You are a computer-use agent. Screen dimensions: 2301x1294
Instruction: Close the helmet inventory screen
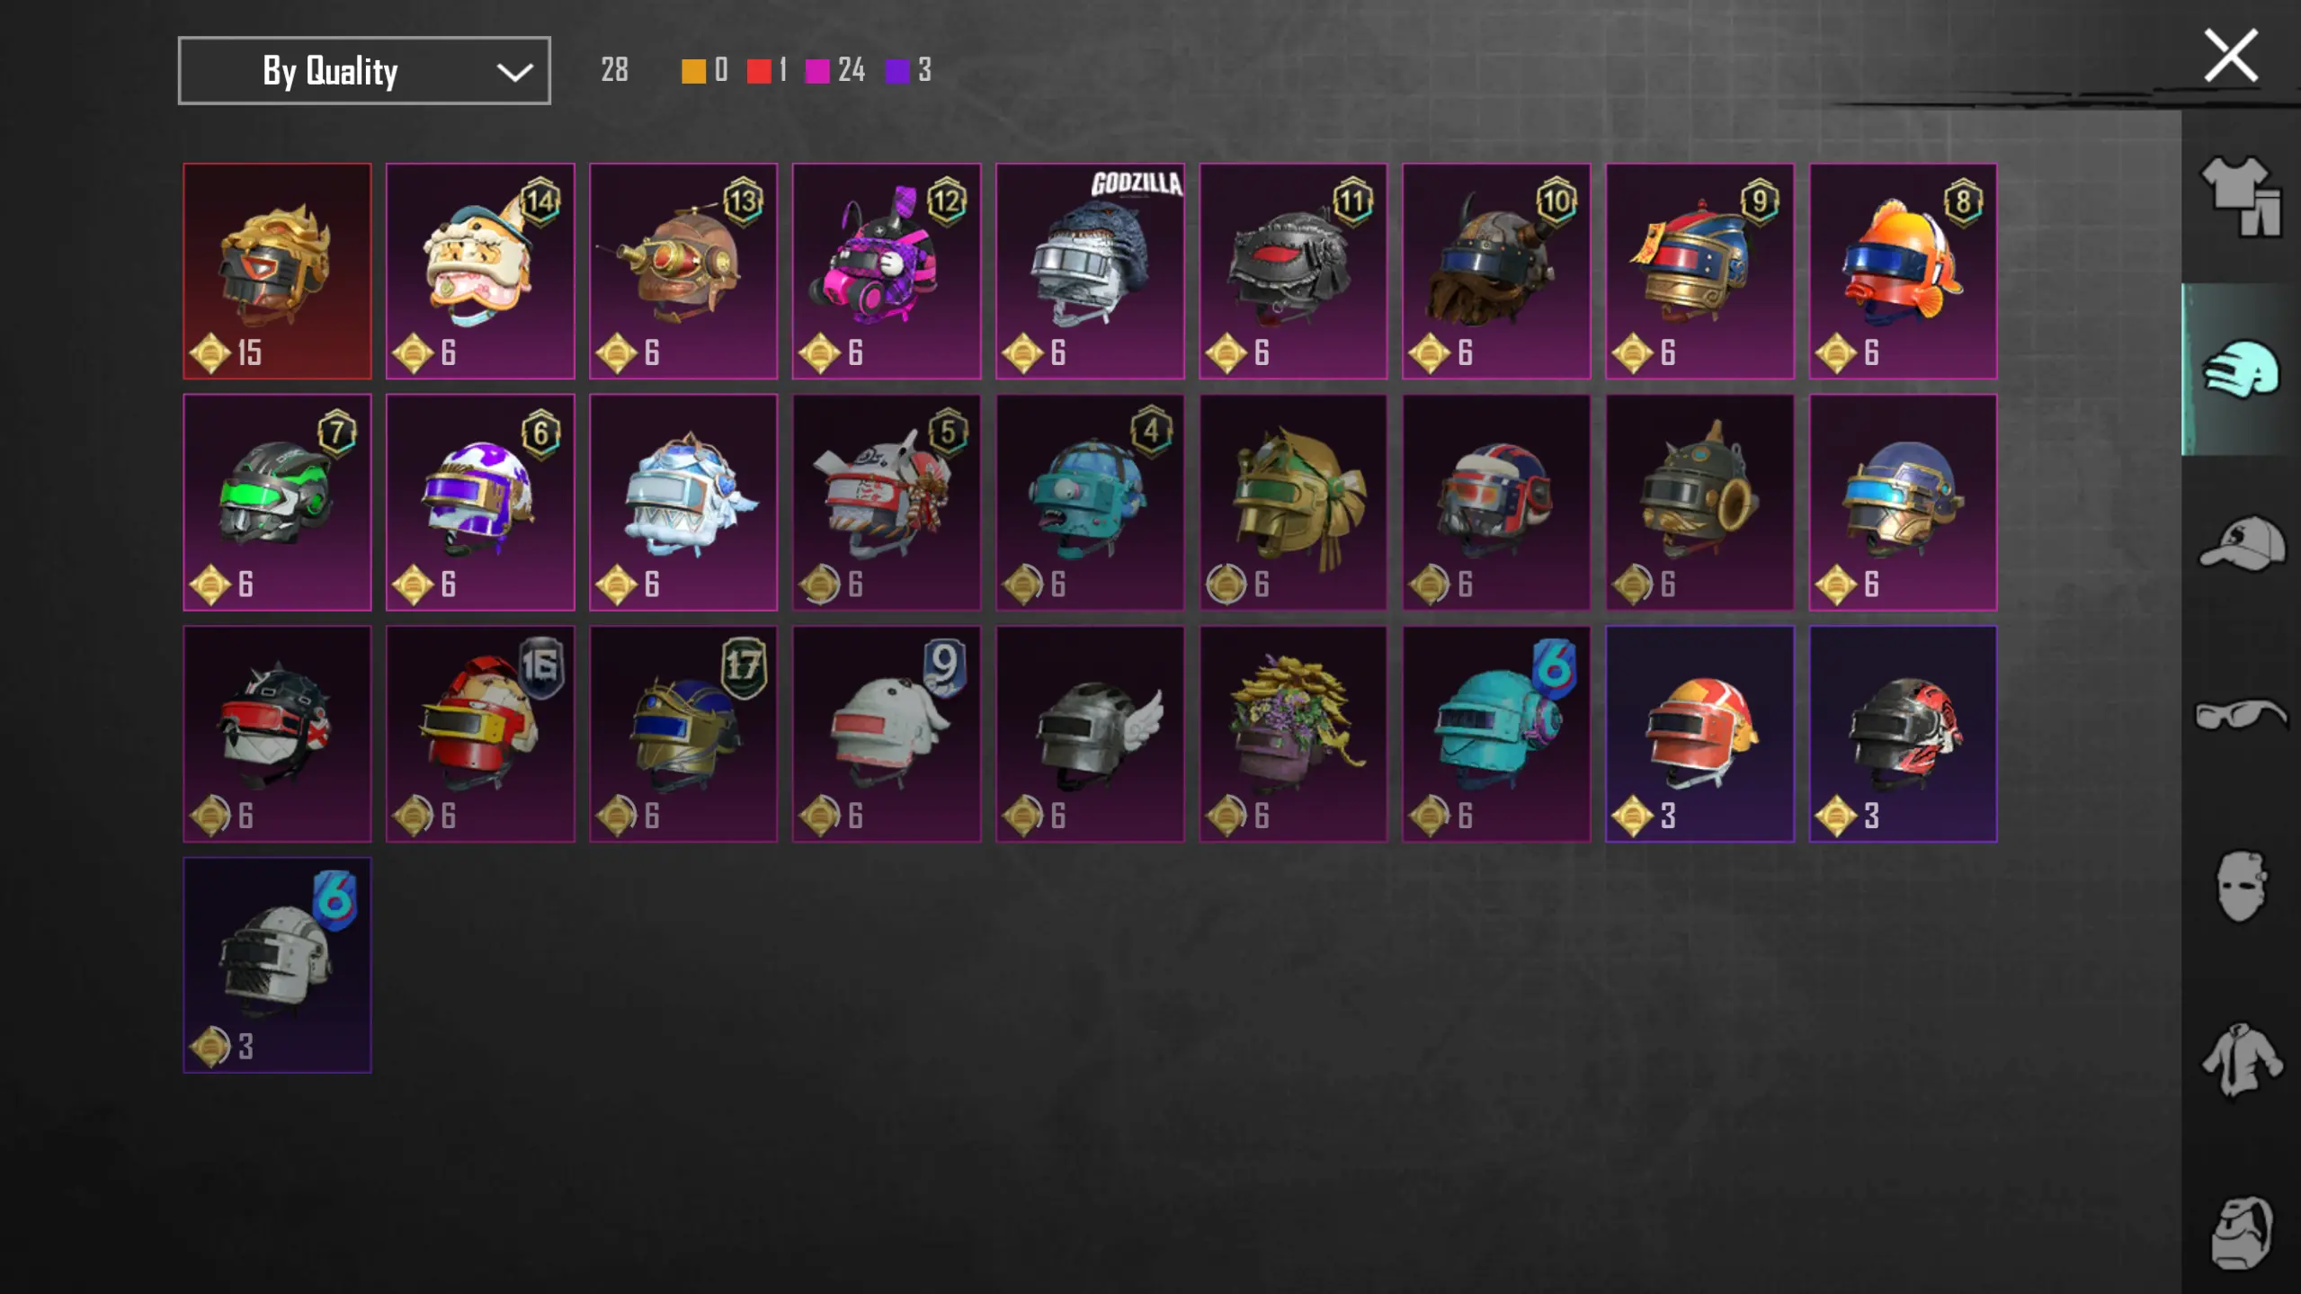[2231, 57]
